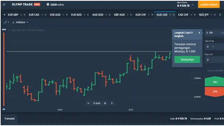224x126 pixels.
Task: Close the EUR NZD tab
Action: pyautogui.click(x=88, y=15)
